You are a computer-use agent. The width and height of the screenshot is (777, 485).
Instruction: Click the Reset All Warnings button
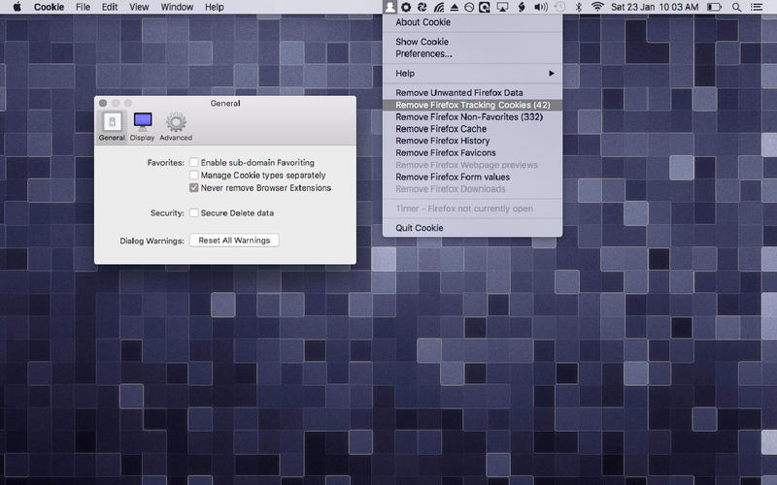[x=234, y=240]
